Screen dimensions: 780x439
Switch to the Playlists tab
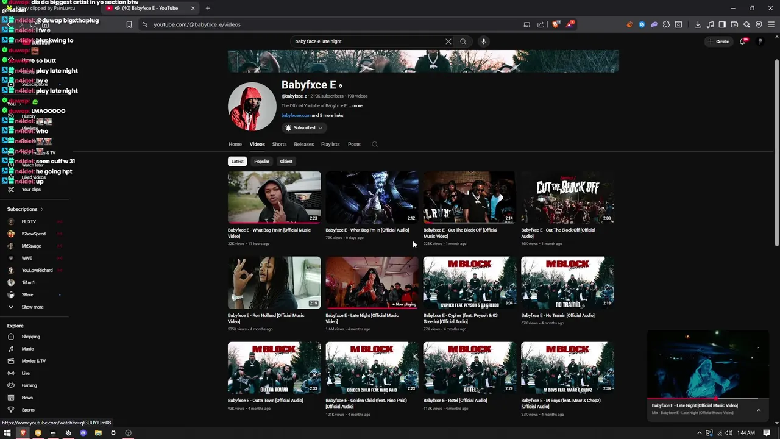tap(330, 145)
